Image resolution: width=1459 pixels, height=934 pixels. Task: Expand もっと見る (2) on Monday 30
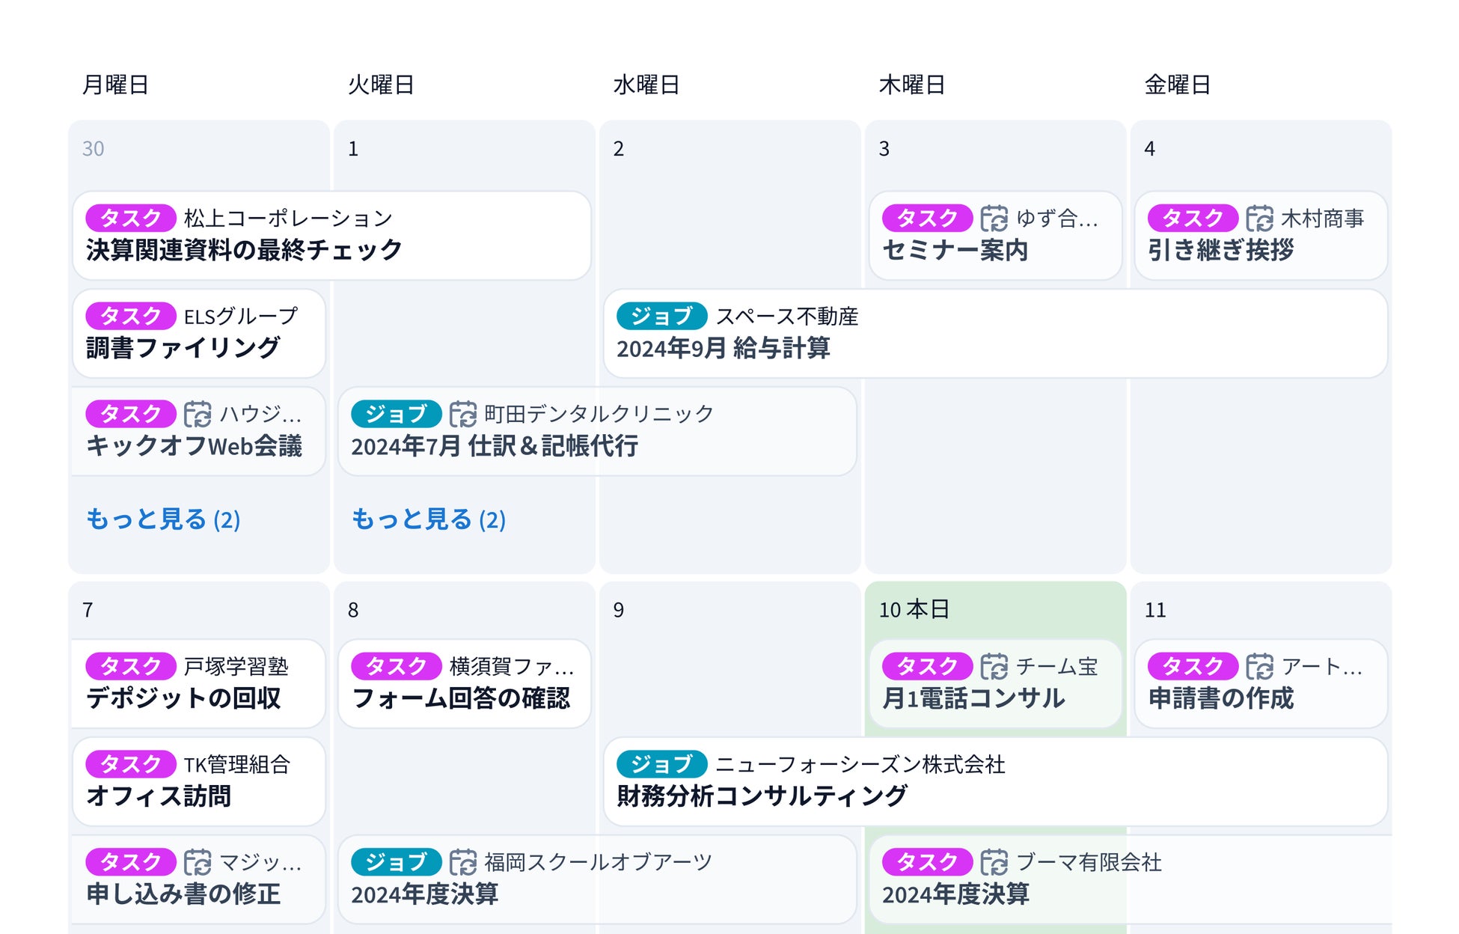[x=163, y=519]
